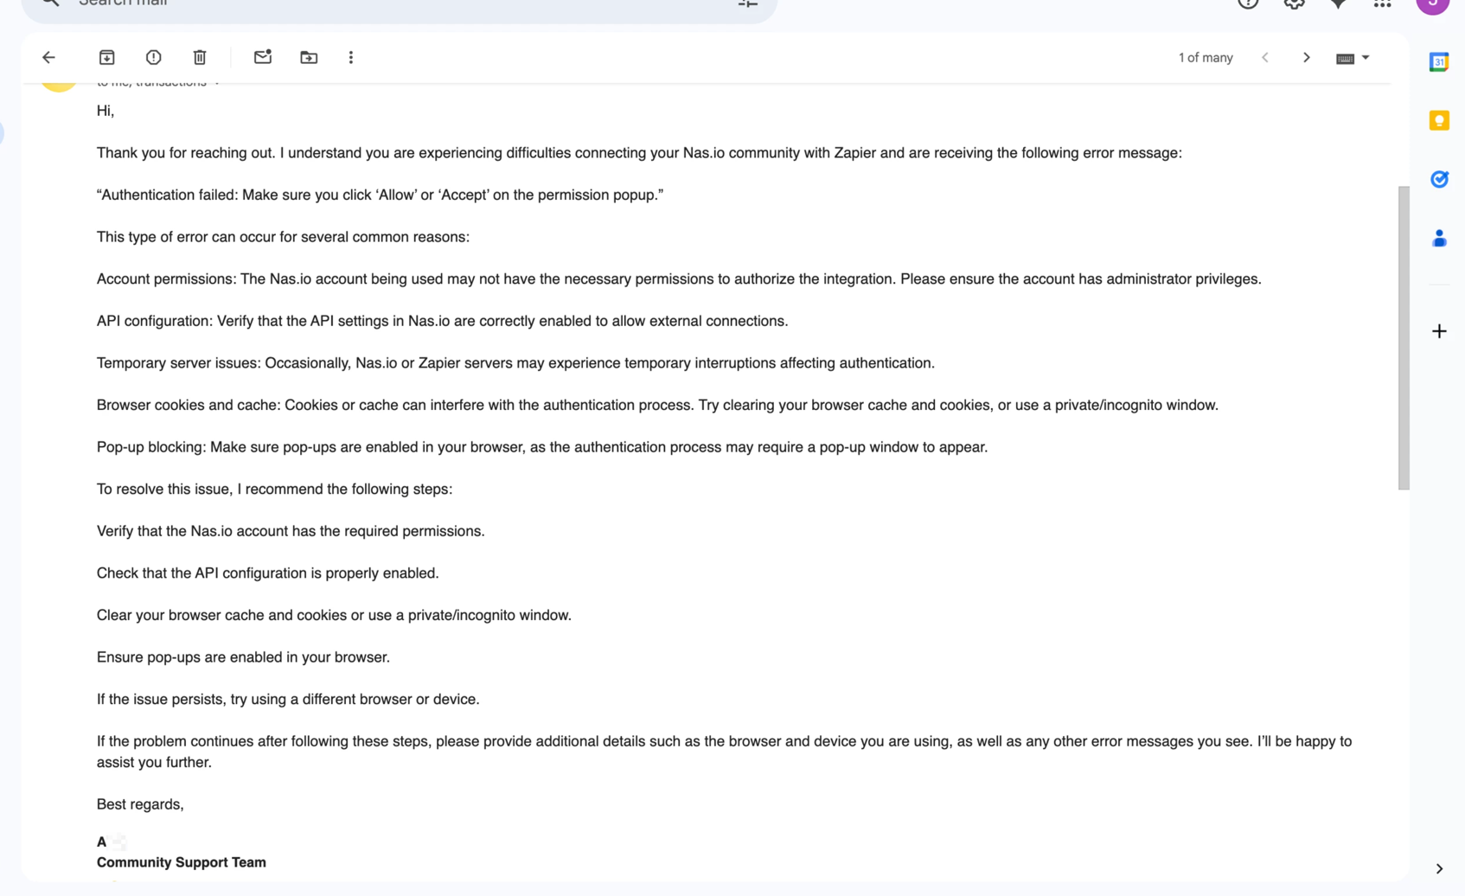Open the Google apps launcher
Screen dimensions: 1465x896
pos(1381,3)
